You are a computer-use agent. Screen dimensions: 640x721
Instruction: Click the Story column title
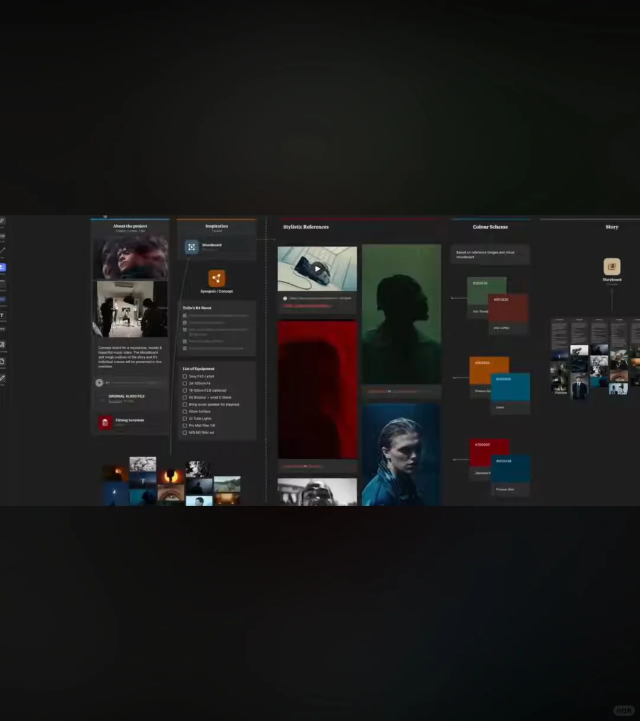612,227
